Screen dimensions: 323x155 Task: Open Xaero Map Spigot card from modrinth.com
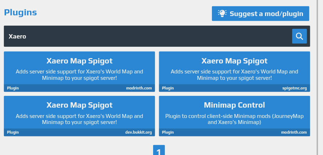click(79, 72)
